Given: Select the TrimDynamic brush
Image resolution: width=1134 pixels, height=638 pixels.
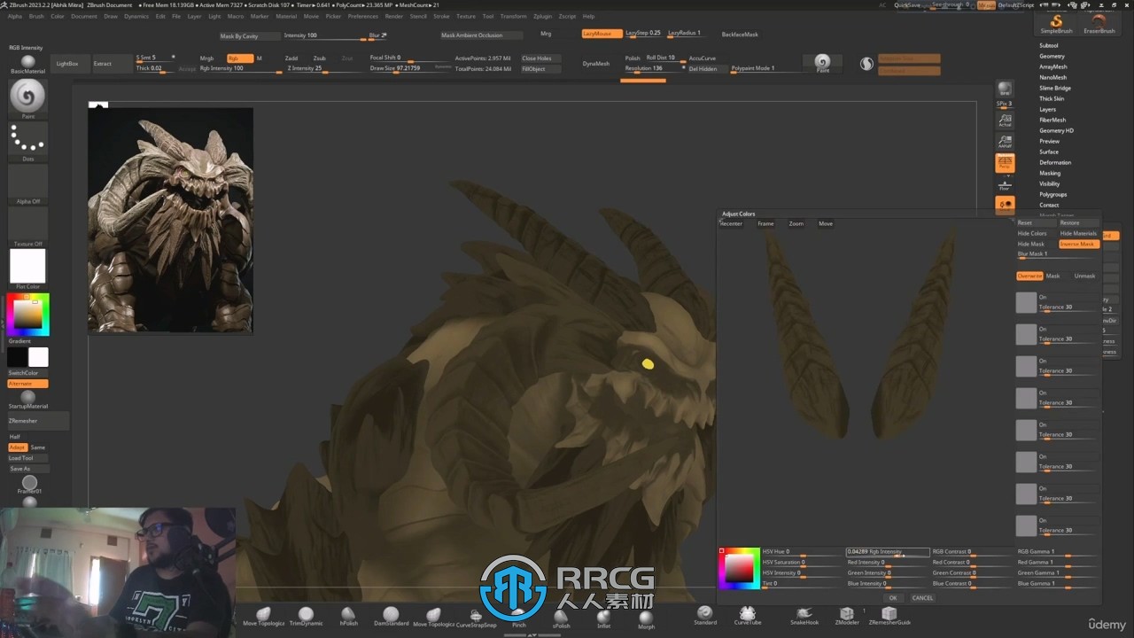Looking at the screenshot, I should (x=306, y=615).
